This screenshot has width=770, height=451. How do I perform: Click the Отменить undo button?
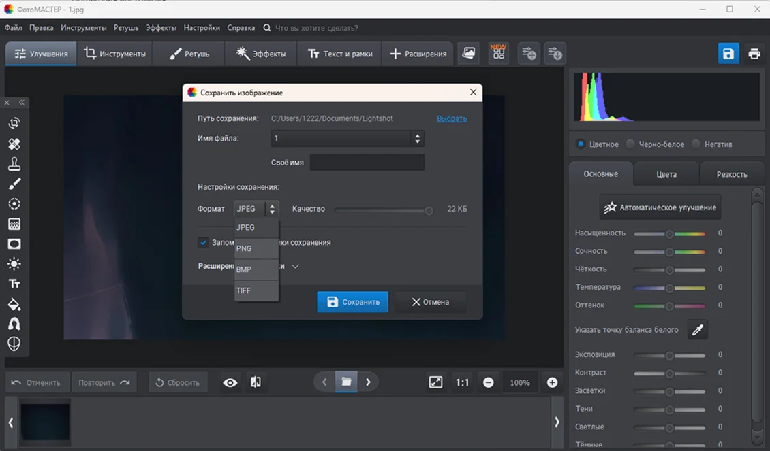point(36,382)
